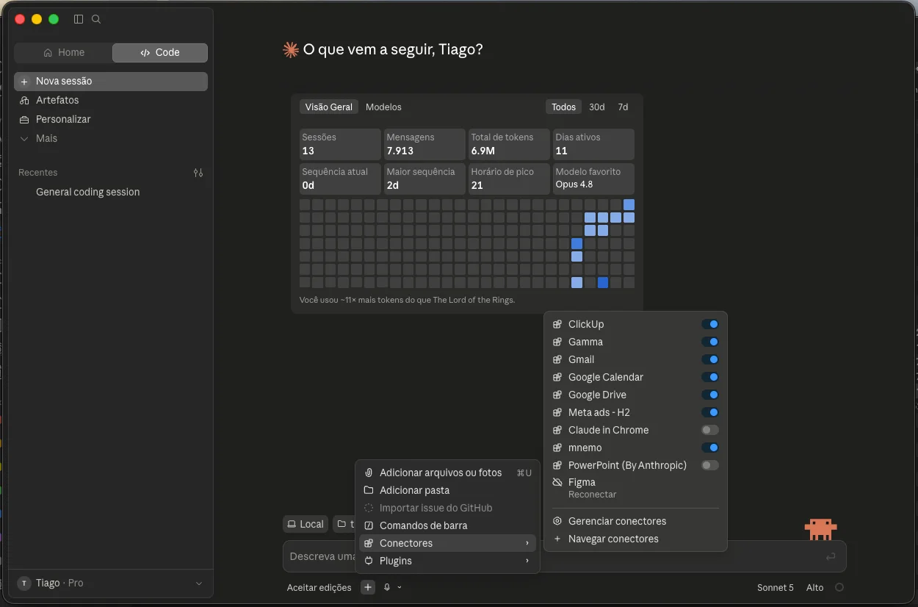Open the Local environment selector
This screenshot has height=607, width=918.
(x=305, y=524)
